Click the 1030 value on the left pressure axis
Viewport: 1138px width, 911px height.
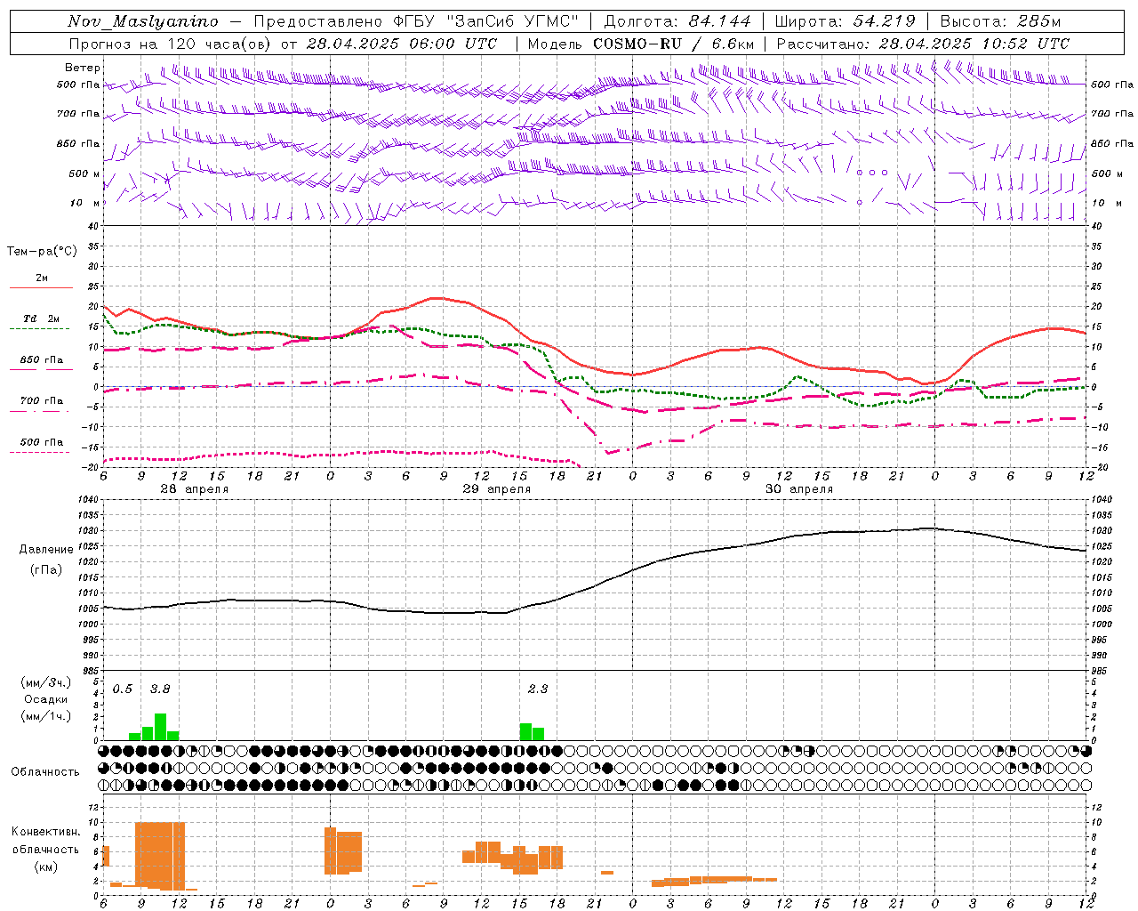point(87,531)
